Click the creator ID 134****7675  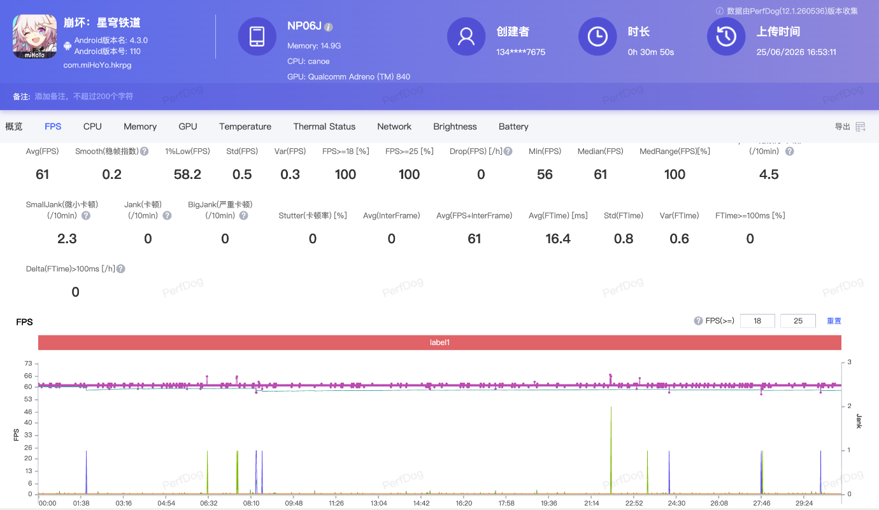pos(521,52)
